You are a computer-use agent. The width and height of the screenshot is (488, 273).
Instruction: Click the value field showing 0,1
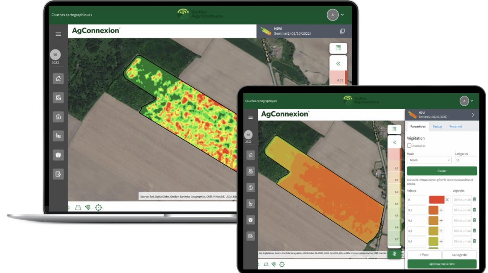(416, 210)
